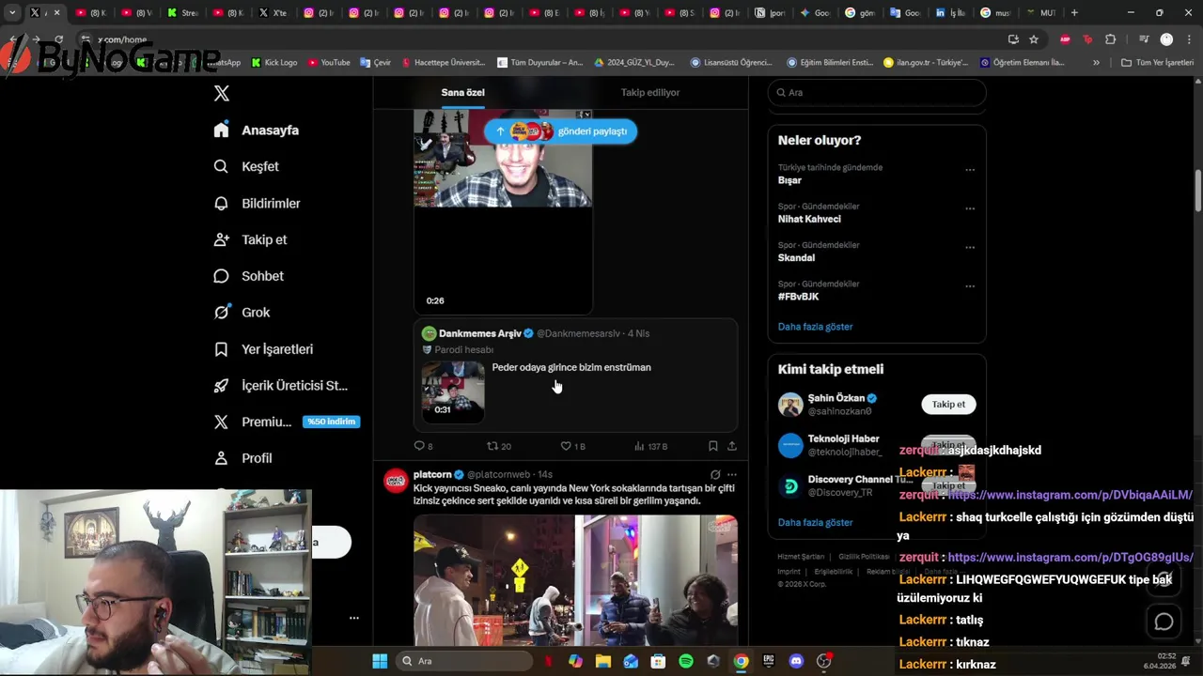
Task: Open more options for Skandal trend
Action: click(970, 247)
